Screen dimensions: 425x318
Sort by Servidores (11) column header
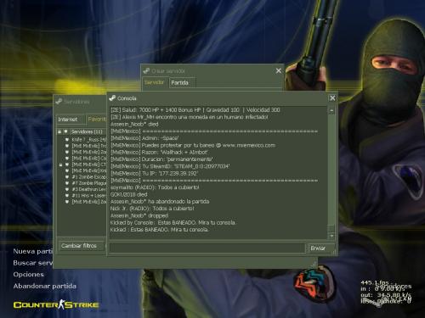tap(88, 131)
